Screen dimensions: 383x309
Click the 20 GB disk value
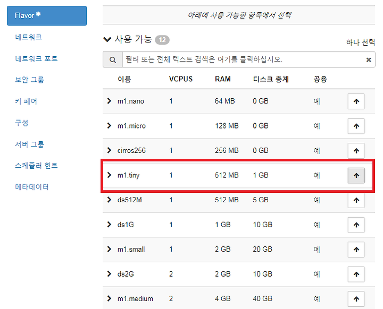point(263,249)
